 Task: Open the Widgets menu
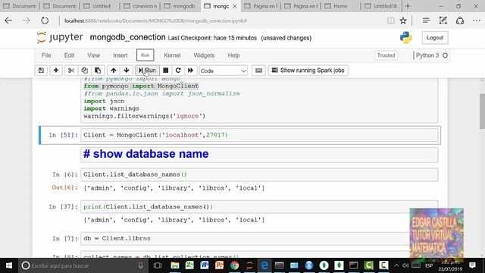204,55
